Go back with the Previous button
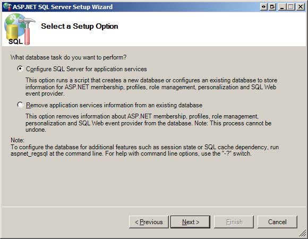 tap(149, 222)
